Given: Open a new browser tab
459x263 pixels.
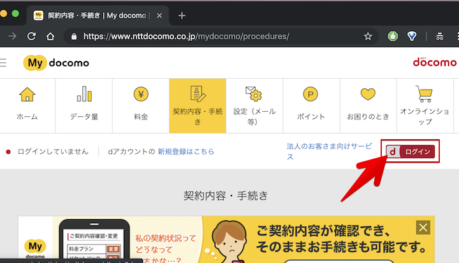Looking at the screenshot, I should (182, 15).
